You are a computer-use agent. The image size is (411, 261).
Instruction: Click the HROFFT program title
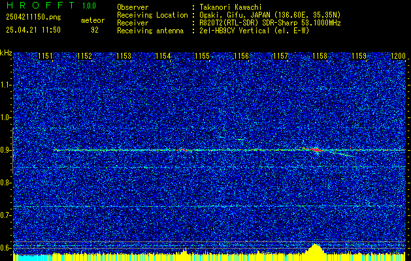(40, 5)
